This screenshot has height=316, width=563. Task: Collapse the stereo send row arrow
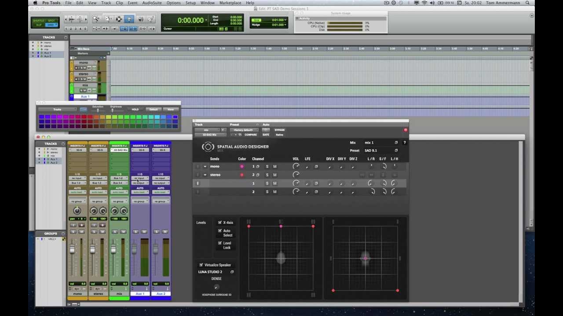tap(205, 175)
